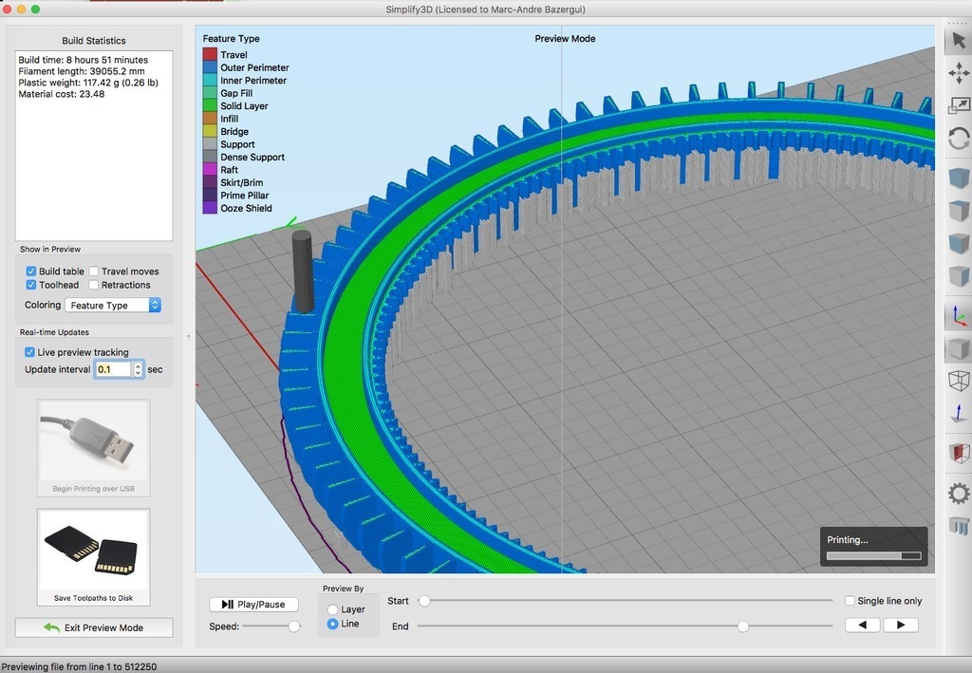Enable the Travel moves checkbox
Viewport: 972px width, 673px height.
pos(94,271)
